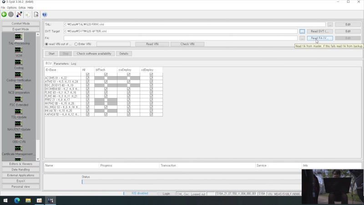Toggle swDeploy checkbox for DKOMBI4 row
Viewport: 364px width, 205px height.
(128, 89)
